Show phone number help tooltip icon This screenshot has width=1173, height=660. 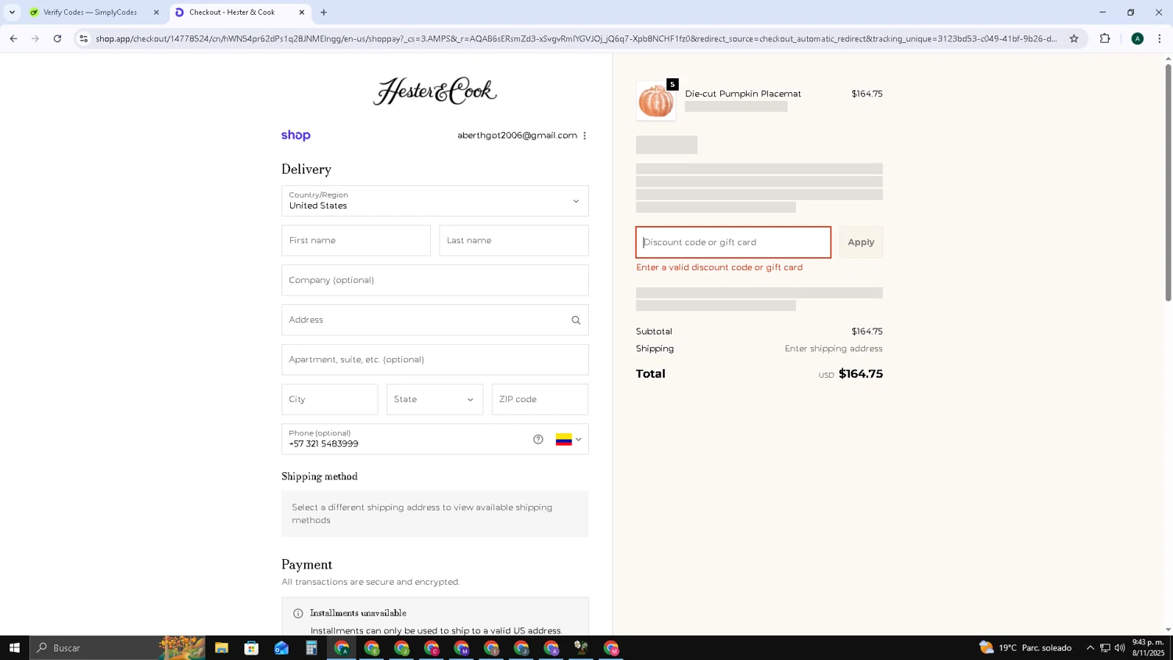click(538, 439)
